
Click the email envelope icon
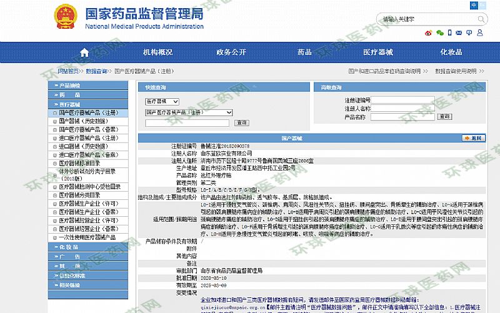pyautogui.click(x=459, y=32)
